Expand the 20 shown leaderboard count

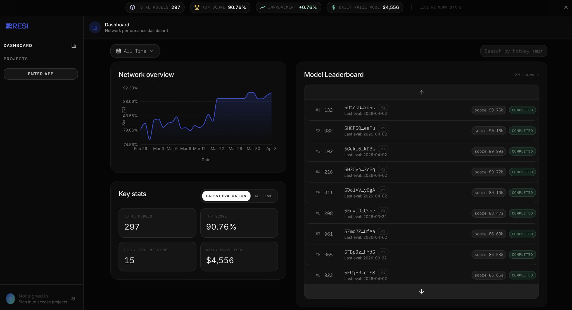527,75
